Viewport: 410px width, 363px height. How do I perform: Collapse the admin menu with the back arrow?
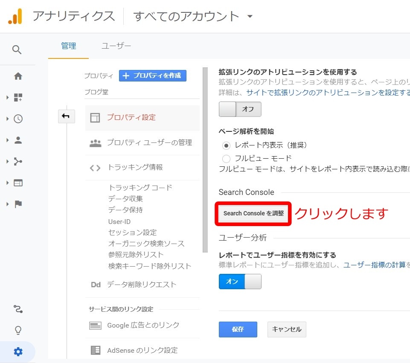click(x=67, y=116)
